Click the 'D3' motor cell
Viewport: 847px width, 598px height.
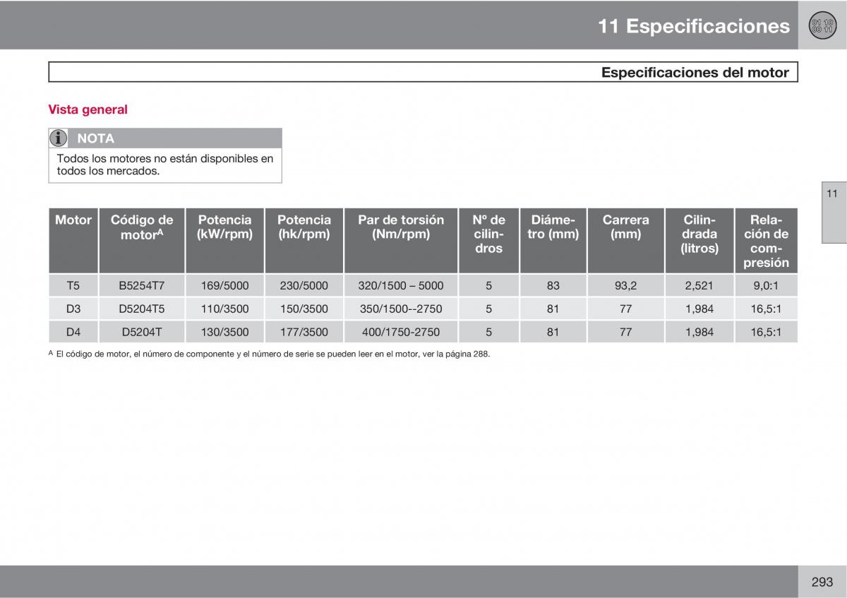pyautogui.click(x=73, y=309)
